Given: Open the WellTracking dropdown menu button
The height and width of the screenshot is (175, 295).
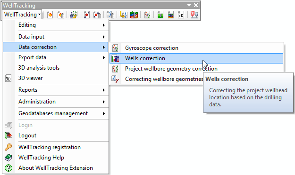Looking at the screenshot, I should click(23, 15).
